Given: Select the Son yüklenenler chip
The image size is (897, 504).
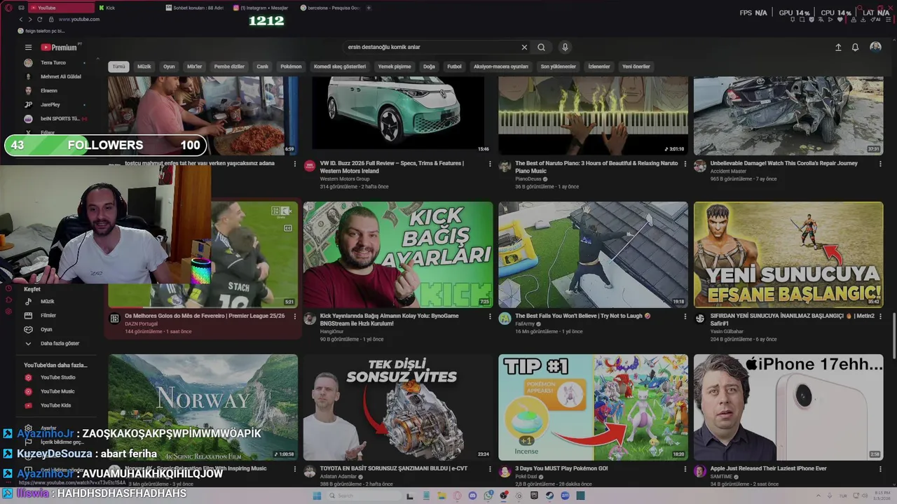Looking at the screenshot, I should point(558,66).
